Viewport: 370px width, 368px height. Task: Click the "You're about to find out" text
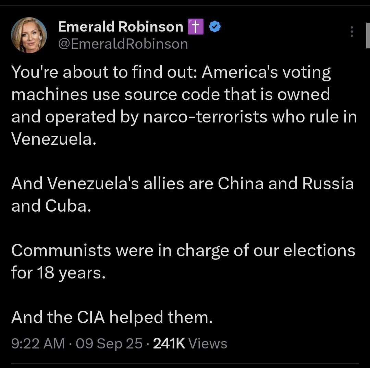103,72
